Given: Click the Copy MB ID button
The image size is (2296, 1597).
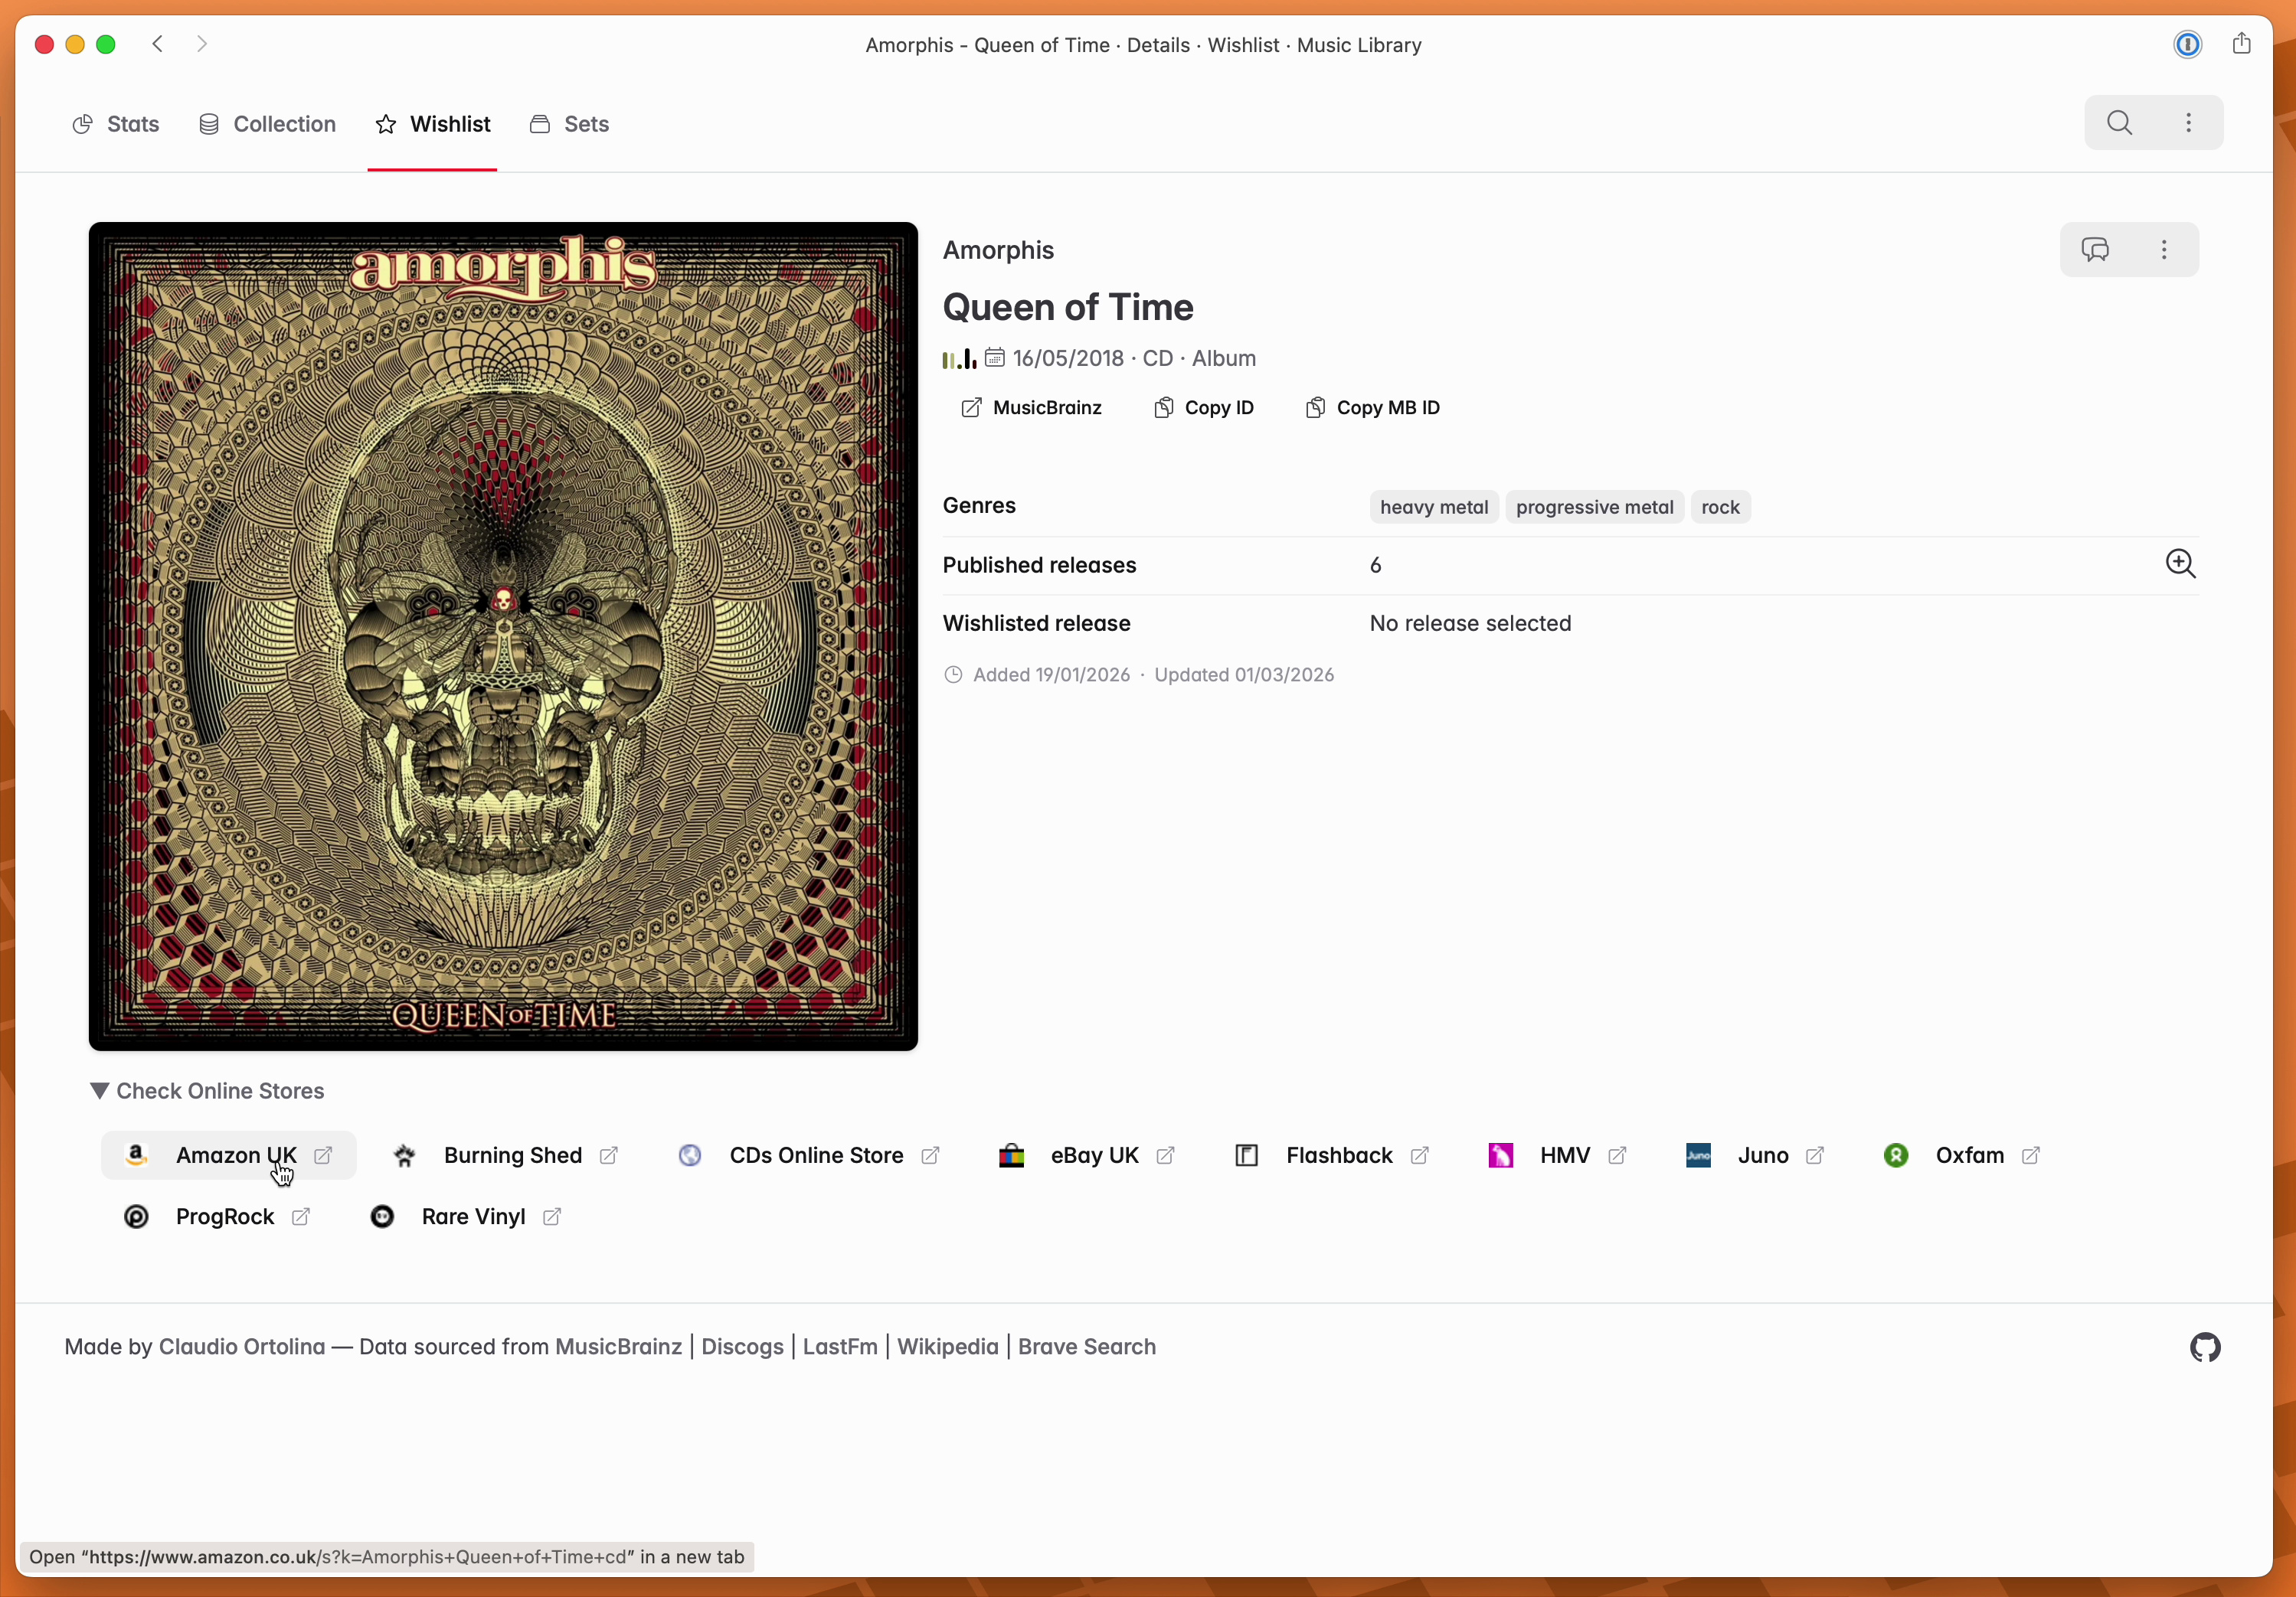Looking at the screenshot, I should pyautogui.click(x=1372, y=408).
